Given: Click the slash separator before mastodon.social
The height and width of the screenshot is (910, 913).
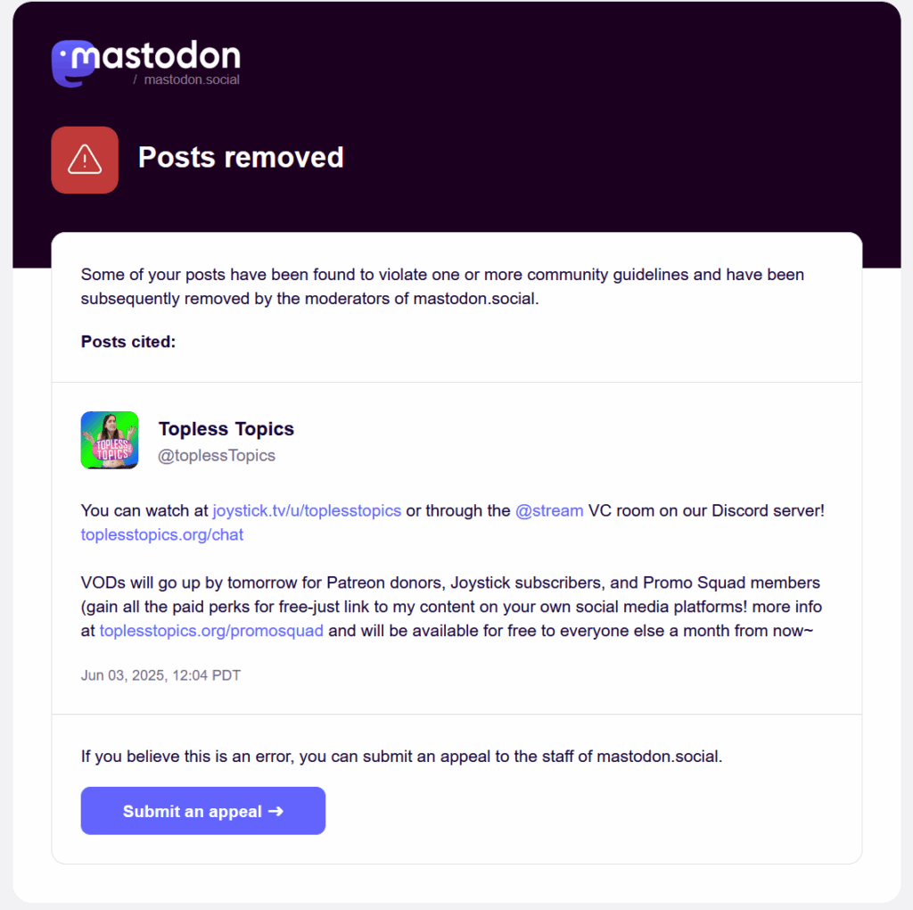Looking at the screenshot, I should click(136, 79).
